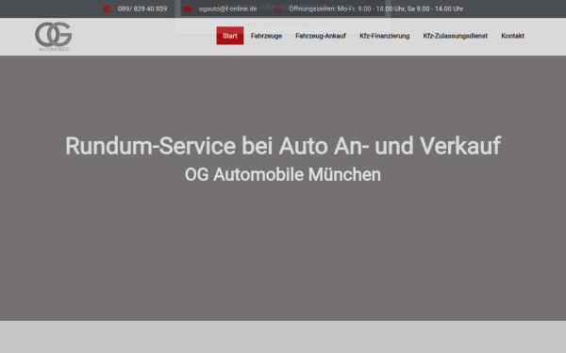Click the red phone icon
This screenshot has width=566, height=353.
(x=107, y=9)
